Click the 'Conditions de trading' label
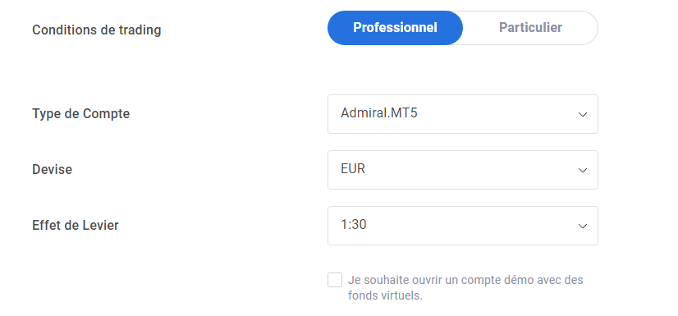 click(x=96, y=30)
